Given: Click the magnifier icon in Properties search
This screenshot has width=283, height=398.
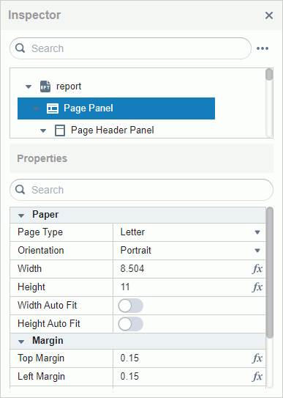Looking at the screenshot, I should (x=20, y=189).
